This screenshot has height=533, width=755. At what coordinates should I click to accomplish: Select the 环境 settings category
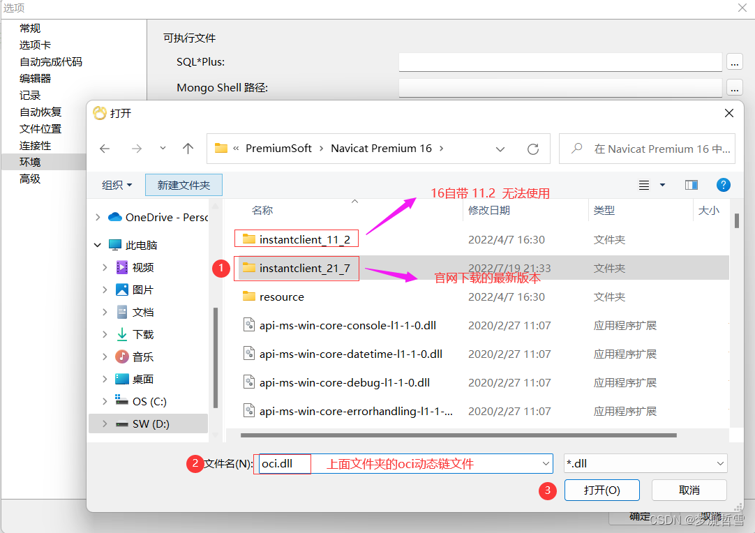(31, 162)
